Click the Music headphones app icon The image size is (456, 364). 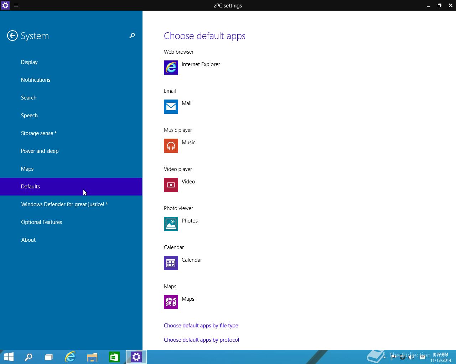pyautogui.click(x=171, y=146)
